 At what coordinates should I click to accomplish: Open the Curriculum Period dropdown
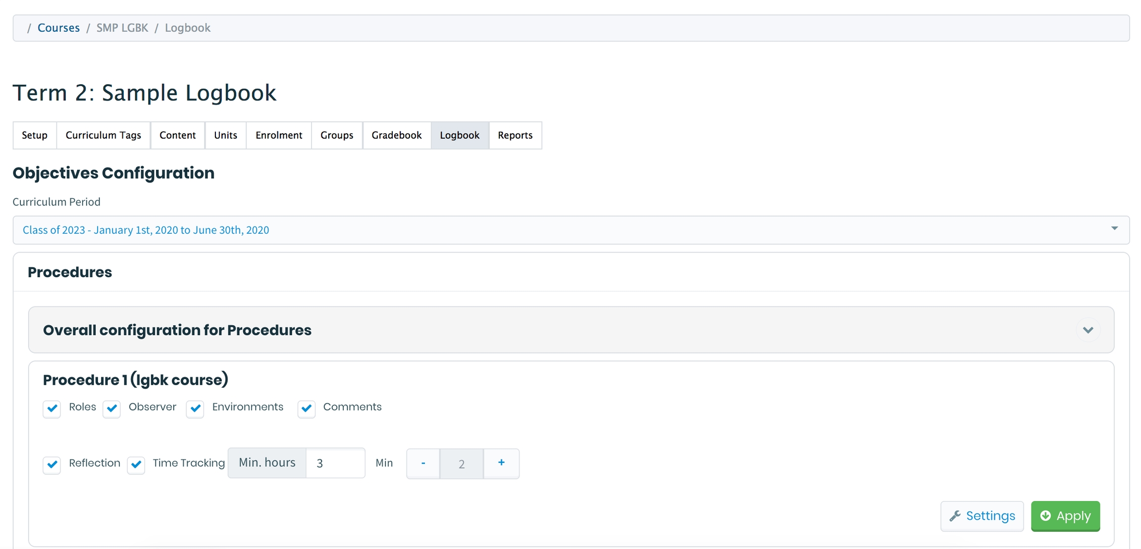pos(570,230)
